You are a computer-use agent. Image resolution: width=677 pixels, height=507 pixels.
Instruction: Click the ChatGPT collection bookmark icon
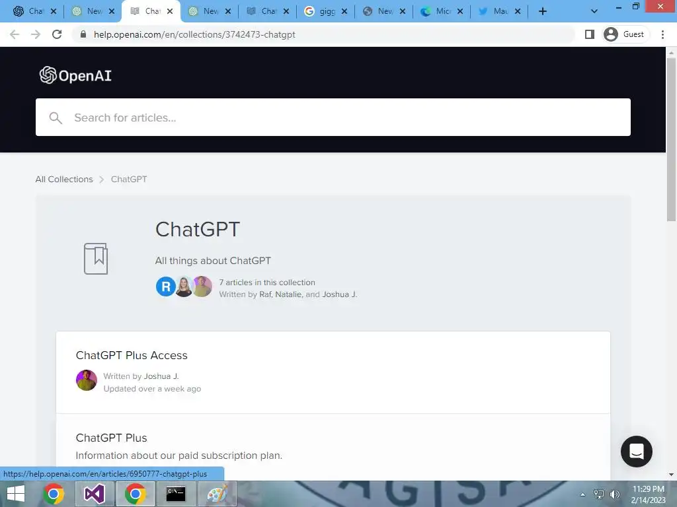coord(96,259)
